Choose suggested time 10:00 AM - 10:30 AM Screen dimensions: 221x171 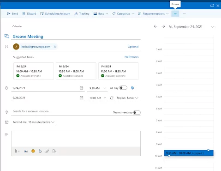(34, 71)
